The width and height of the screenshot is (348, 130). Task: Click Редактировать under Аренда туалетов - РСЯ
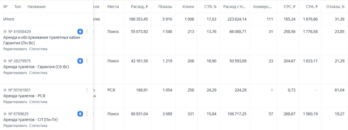click(15, 102)
